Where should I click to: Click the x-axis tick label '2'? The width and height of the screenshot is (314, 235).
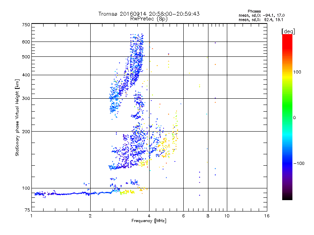tap(90, 216)
